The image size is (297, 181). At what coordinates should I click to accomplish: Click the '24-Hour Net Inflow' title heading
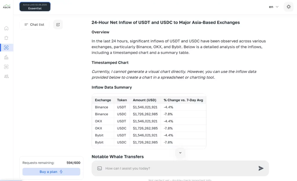166,23
